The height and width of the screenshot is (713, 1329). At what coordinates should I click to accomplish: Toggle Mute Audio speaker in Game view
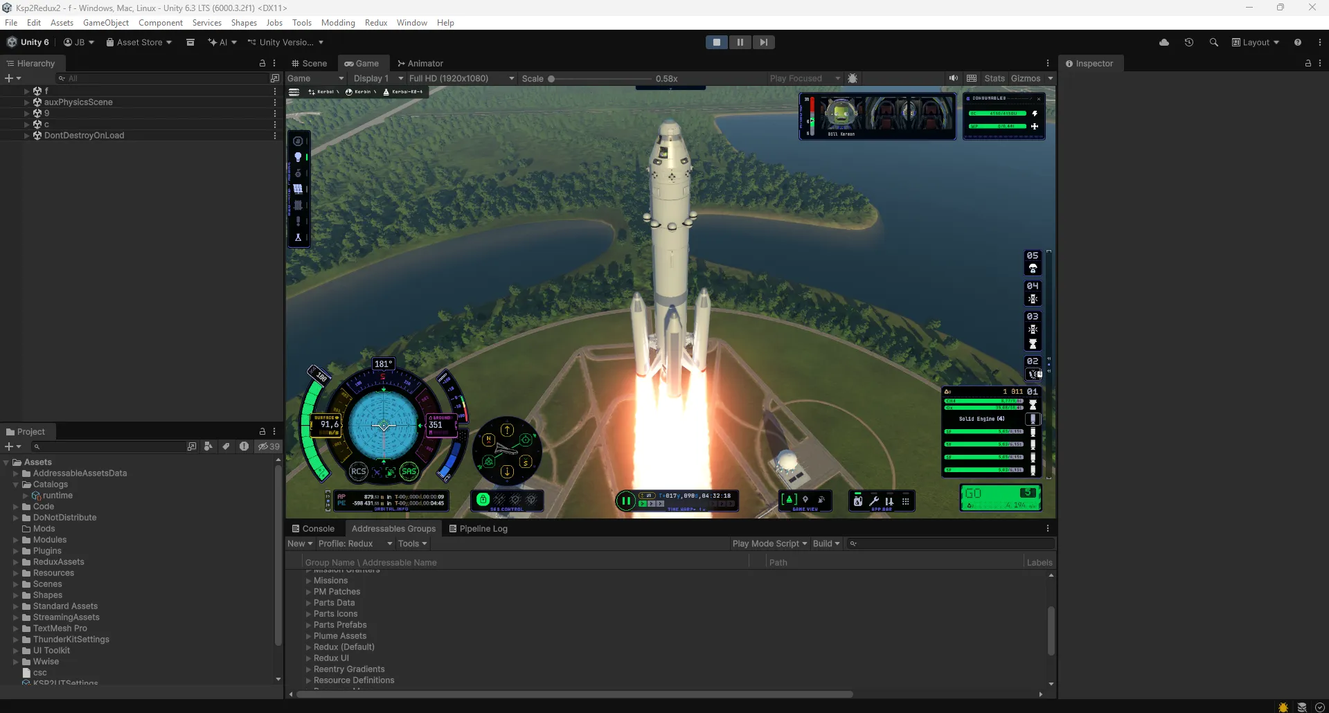[954, 78]
